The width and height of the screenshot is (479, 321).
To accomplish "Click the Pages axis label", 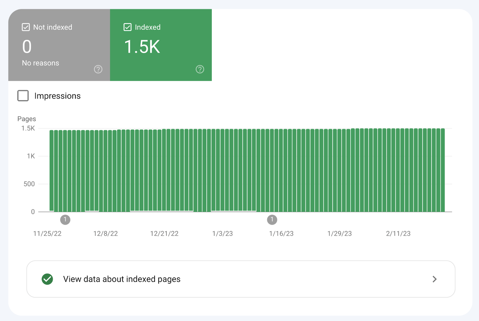I will click(x=26, y=119).
